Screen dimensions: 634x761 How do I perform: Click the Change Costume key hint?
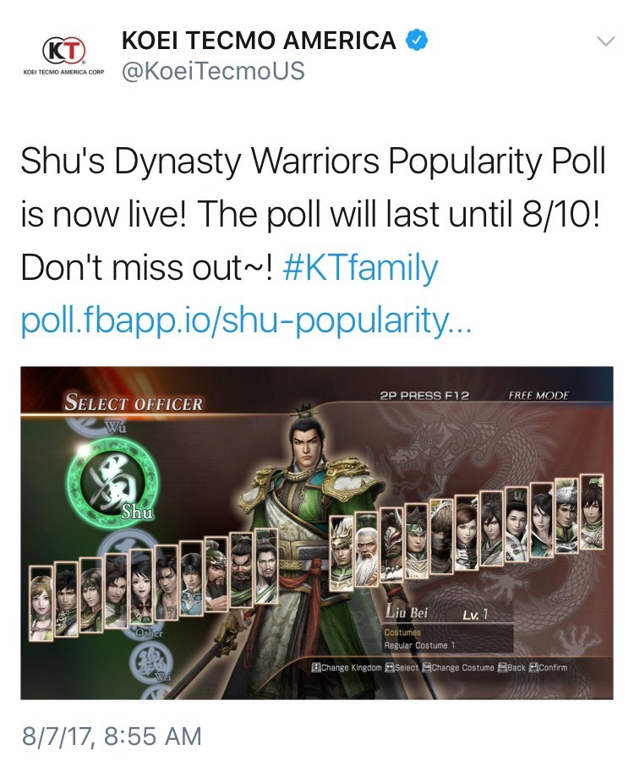click(459, 667)
